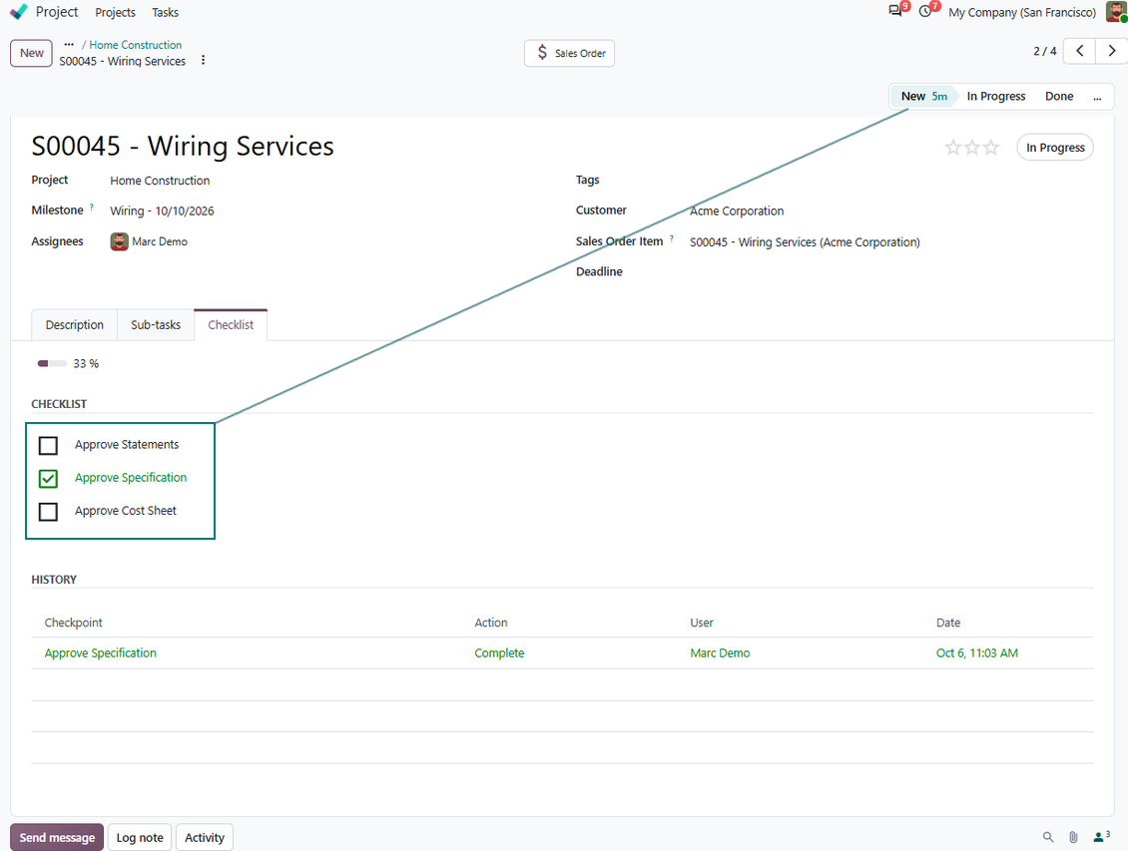The width and height of the screenshot is (1128, 851).
Task: Open Home Construction breadcrumb link
Action: pyautogui.click(x=135, y=45)
